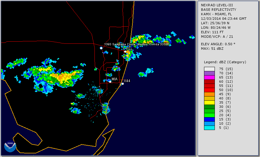260x157 pixels.
Task: Click the 'LON: 80/24/46 W' text
Action: coord(216,28)
